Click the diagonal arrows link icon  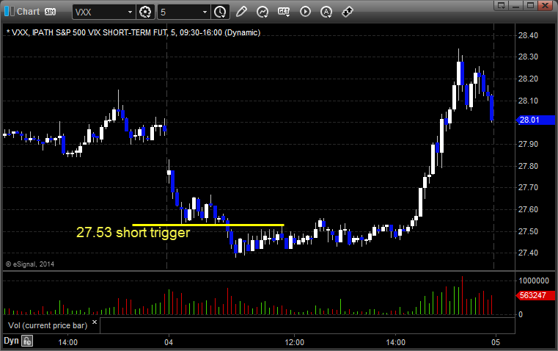348,12
